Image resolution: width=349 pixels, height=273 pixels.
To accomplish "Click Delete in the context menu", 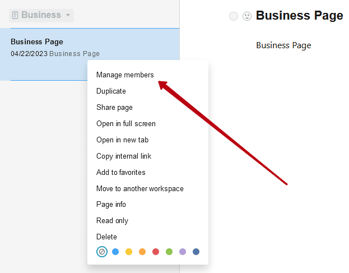I will [106, 237].
